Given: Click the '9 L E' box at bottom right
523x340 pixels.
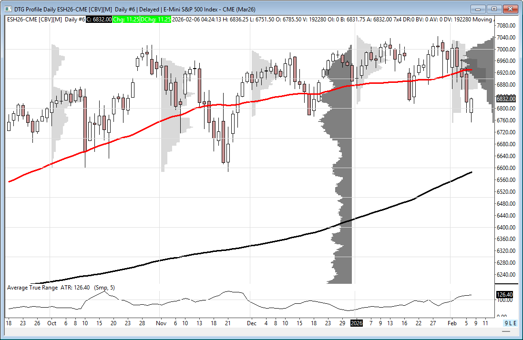Looking at the screenshot, I should [x=510, y=323].
